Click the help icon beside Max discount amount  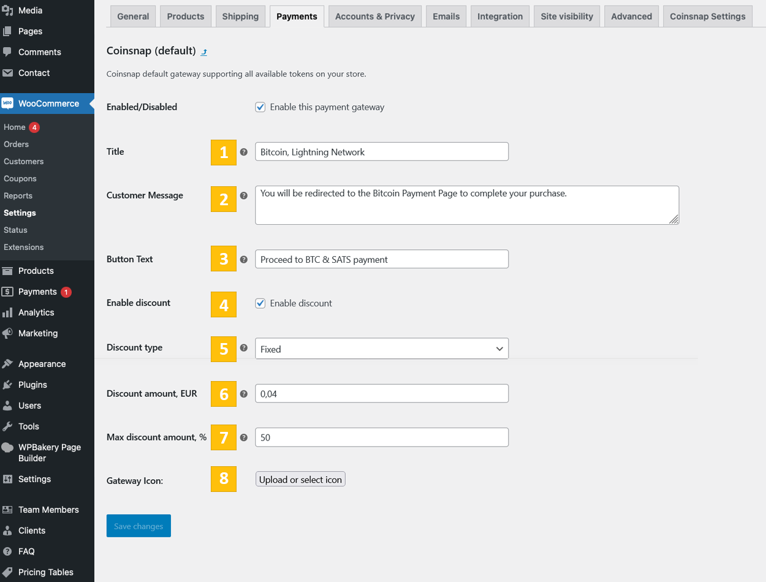(244, 437)
